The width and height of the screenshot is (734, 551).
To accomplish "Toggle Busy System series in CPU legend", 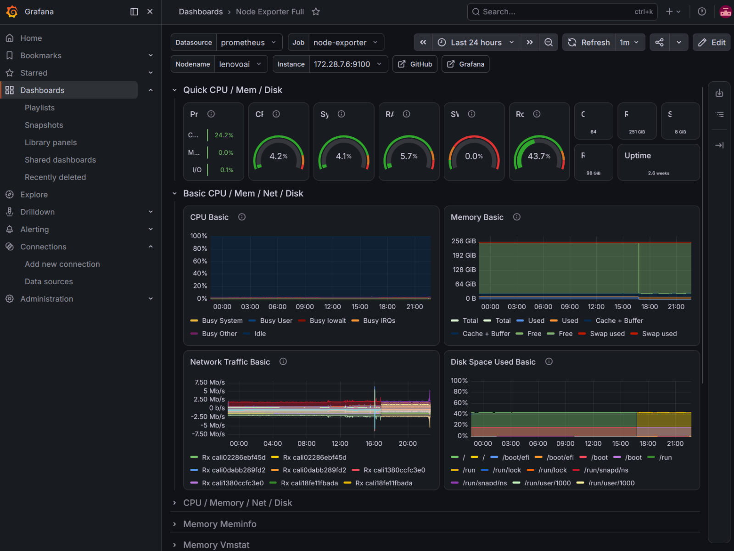I will click(x=222, y=320).
